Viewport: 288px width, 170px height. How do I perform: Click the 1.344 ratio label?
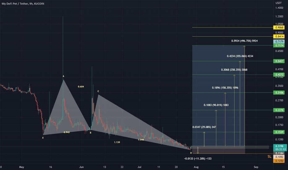click(x=141, y=140)
